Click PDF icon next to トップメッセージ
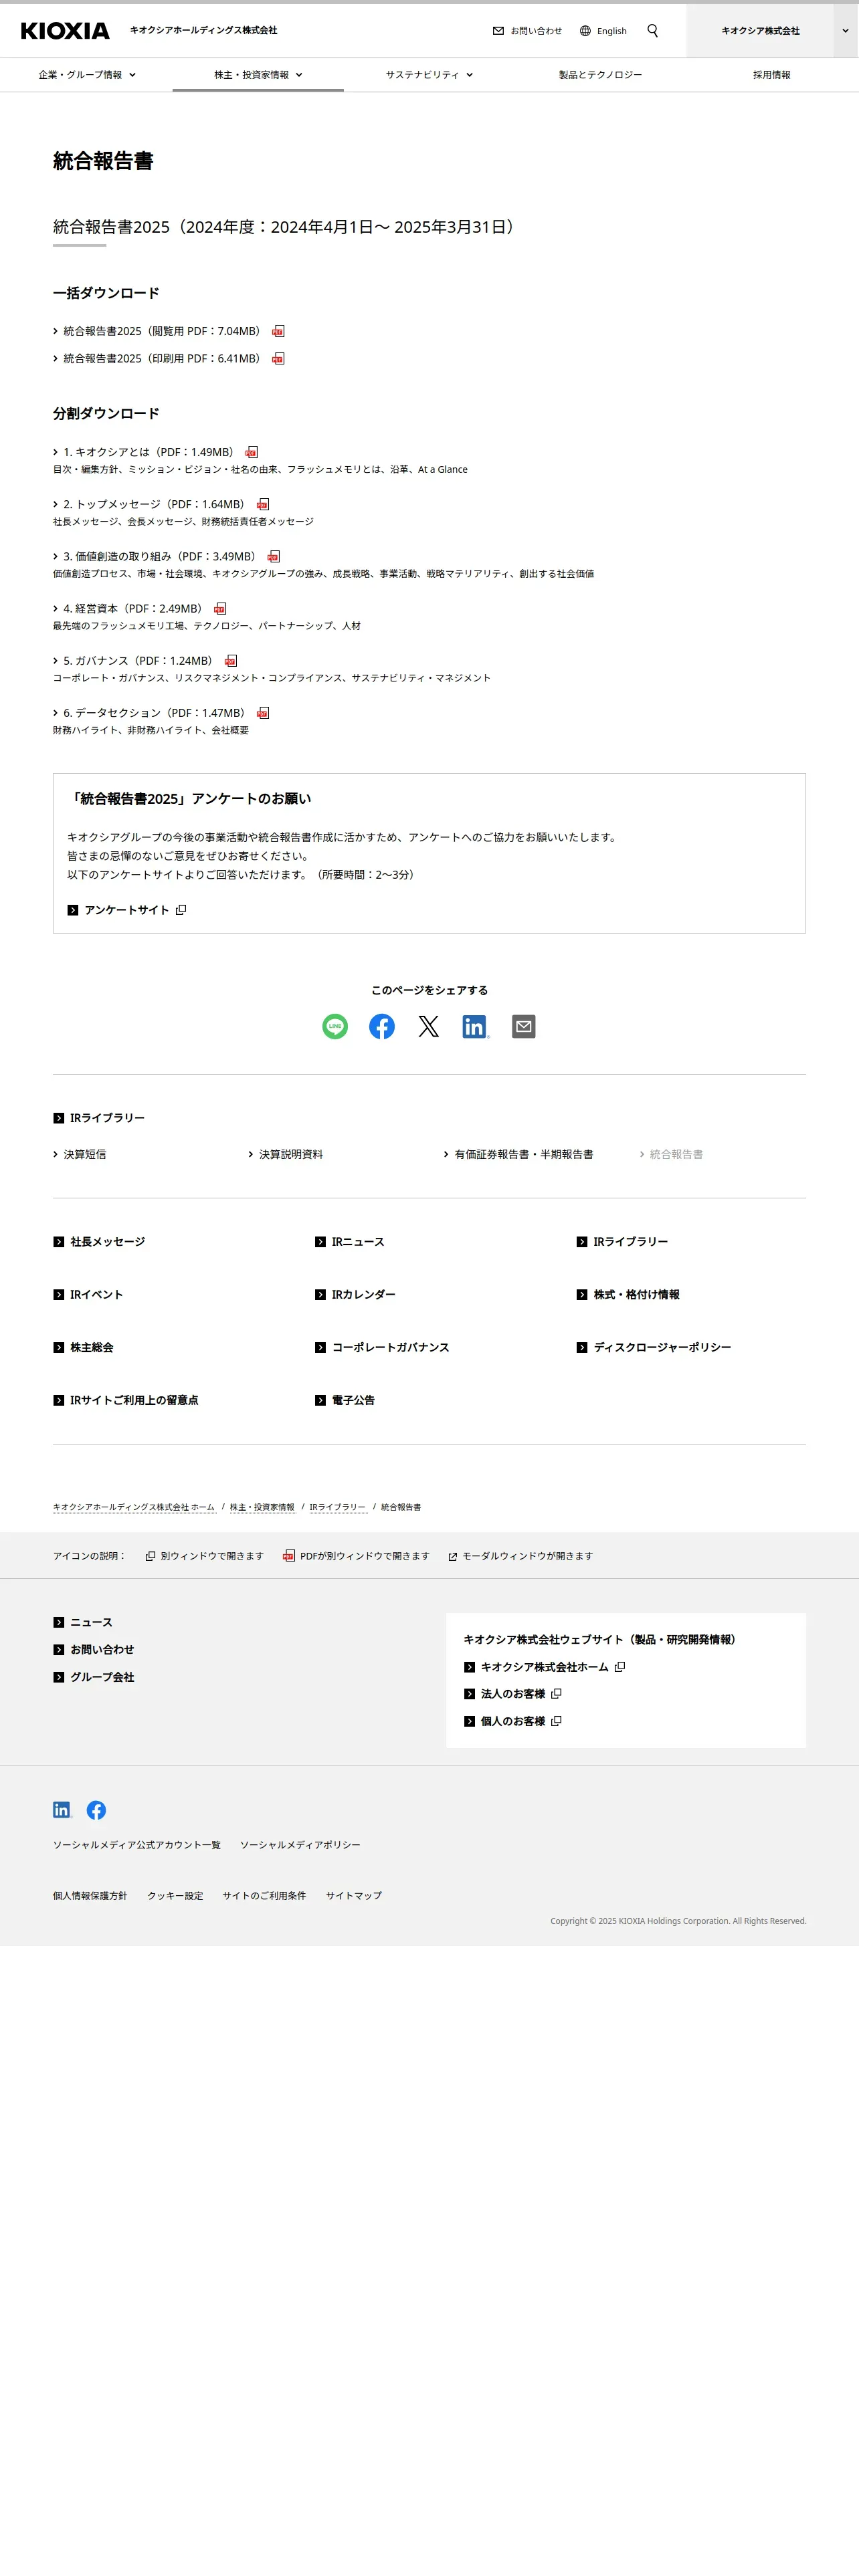Viewport: 859px width, 2576px height. pos(262,504)
